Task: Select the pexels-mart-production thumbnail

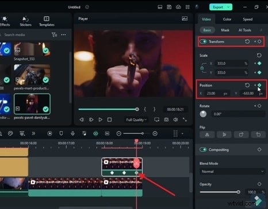Action: [x=32, y=75]
